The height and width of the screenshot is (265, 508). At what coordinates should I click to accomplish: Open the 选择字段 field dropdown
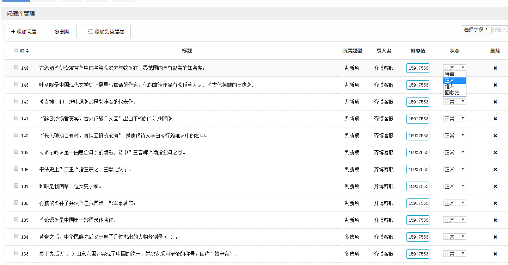click(x=476, y=29)
